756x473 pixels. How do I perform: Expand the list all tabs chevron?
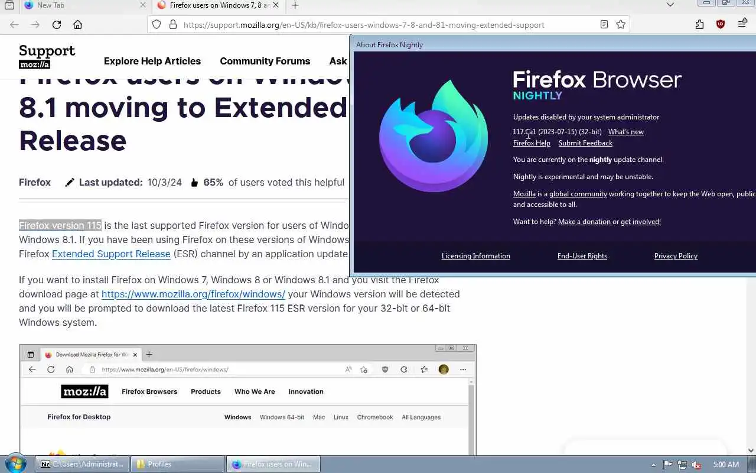[670, 5]
